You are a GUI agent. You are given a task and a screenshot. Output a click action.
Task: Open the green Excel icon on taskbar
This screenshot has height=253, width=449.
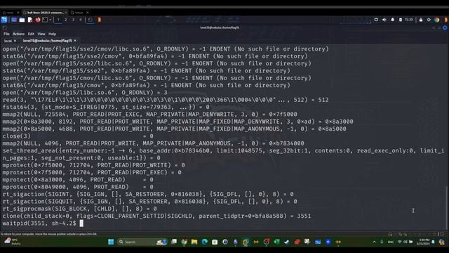tap(276, 242)
